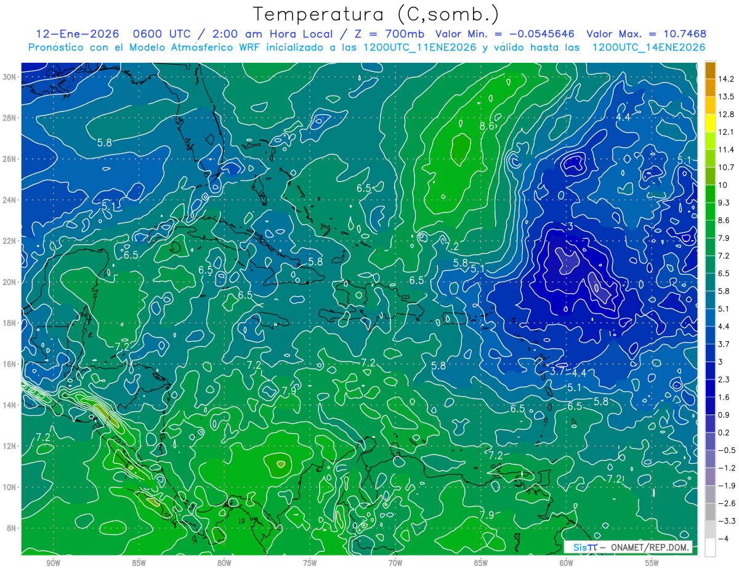Click the '12.1' value on the color scale
Viewport: 739px width, 571px height.
pyautogui.click(x=727, y=132)
